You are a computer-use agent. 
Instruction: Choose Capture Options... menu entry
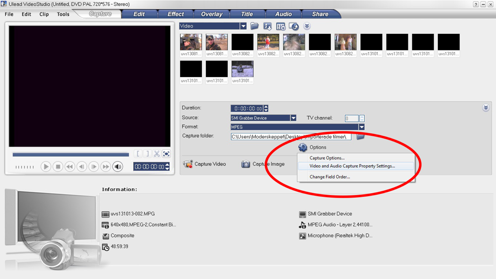coord(327,158)
